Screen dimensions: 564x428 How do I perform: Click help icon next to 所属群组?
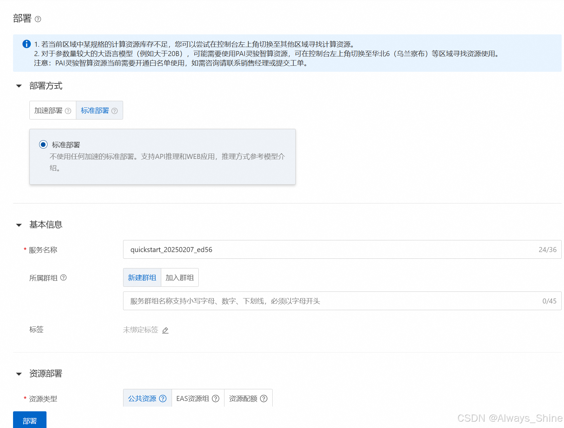tap(63, 277)
